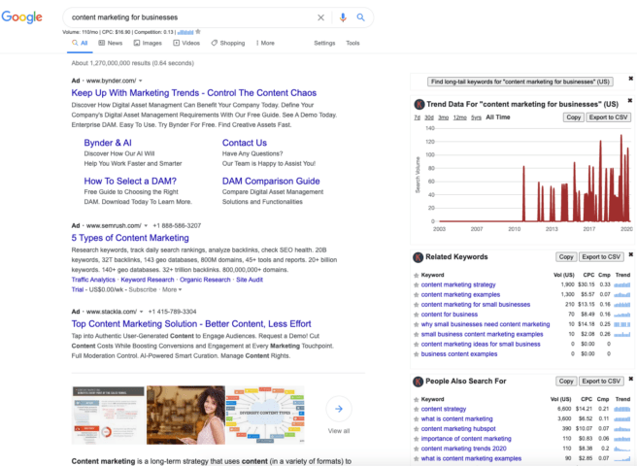Viewport: 637px width, 466px height.
Task: Export People Also Search For to CSV
Action: (x=601, y=382)
